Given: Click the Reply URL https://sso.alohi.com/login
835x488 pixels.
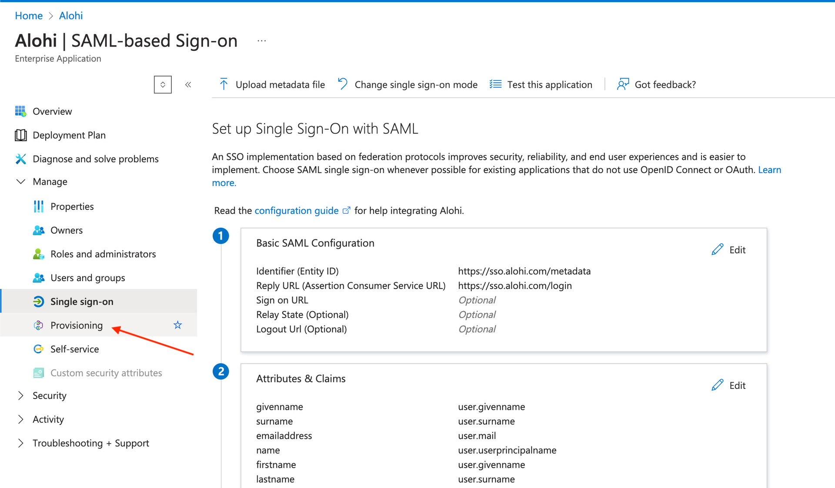Looking at the screenshot, I should click(x=515, y=285).
